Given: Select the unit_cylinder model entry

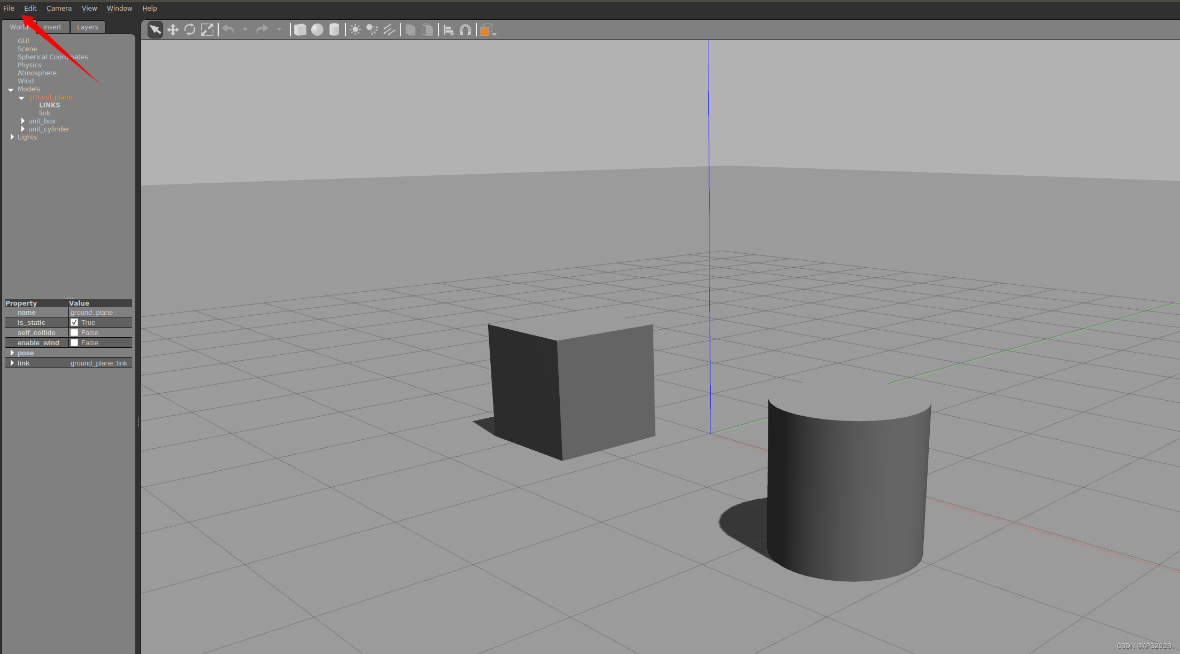Looking at the screenshot, I should tap(49, 129).
